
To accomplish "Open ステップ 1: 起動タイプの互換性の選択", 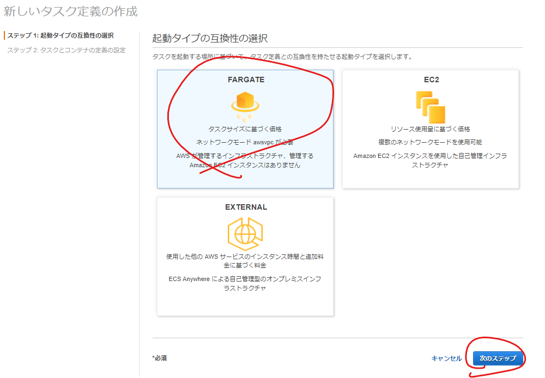I will point(60,35).
